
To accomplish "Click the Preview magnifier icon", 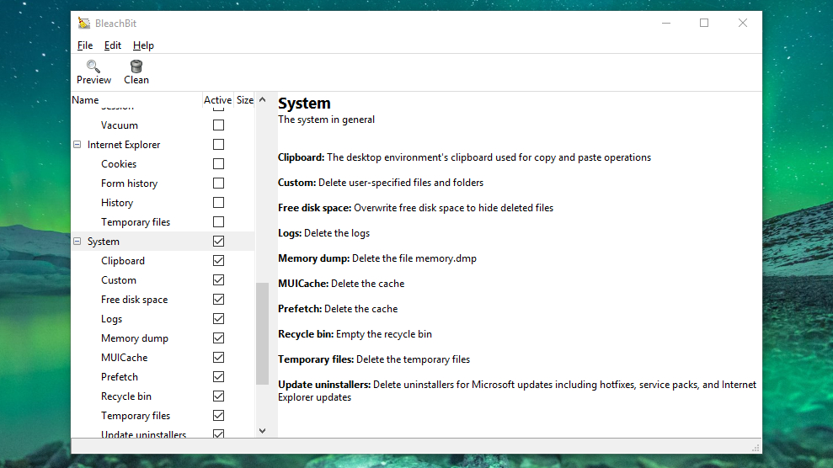I will pos(93,66).
